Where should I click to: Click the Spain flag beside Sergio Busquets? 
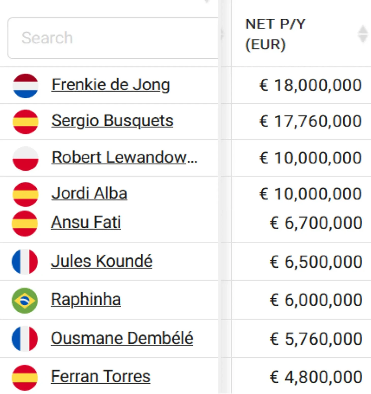pos(25,122)
